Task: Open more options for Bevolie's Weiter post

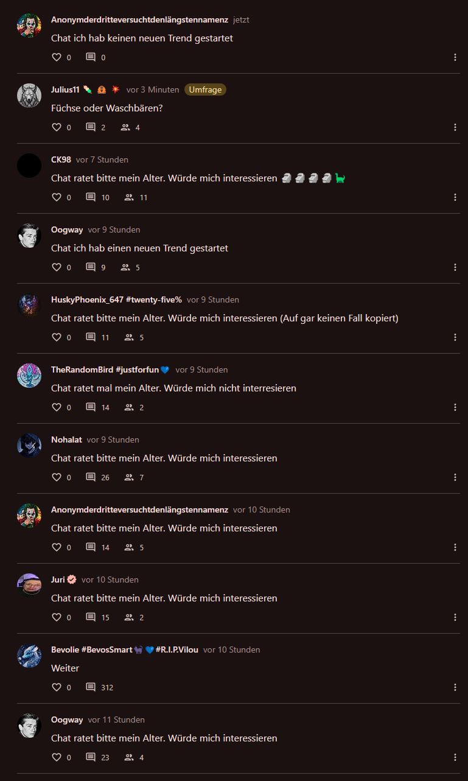Action: pos(455,687)
